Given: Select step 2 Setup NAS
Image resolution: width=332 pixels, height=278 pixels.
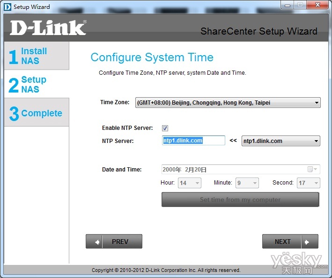Looking at the screenshot, I should tap(37, 84).
